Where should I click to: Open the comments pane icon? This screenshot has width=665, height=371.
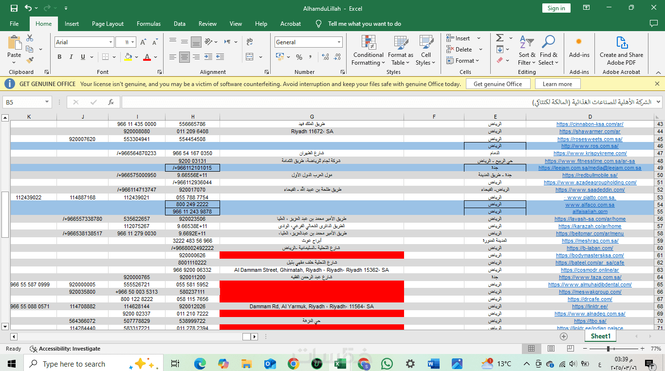point(653,24)
